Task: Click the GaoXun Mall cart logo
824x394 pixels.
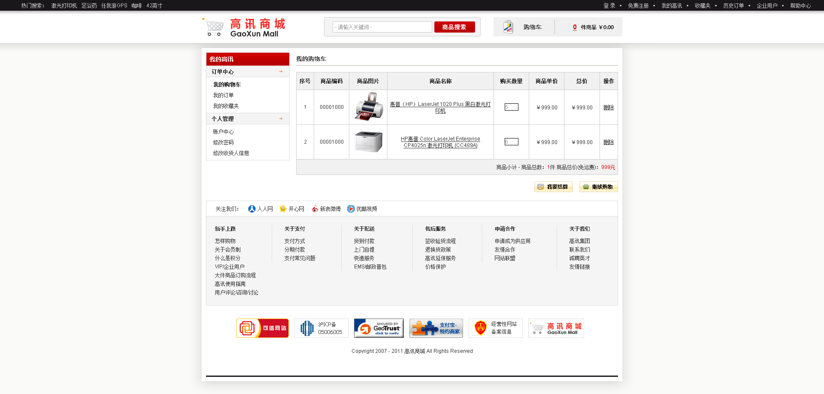Action: click(x=244, y=27)
